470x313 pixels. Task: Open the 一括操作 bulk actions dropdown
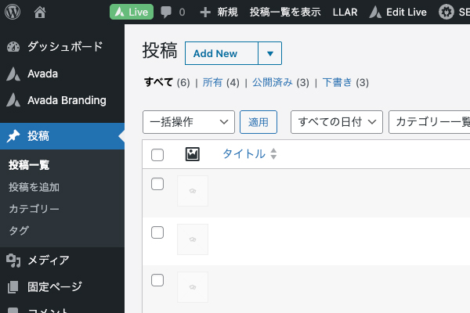[189, 122]
